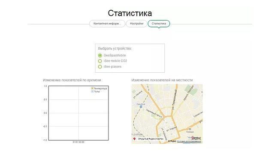Open the Контактная информ... tab
This screenshot has width=271, height=166.
pos(107,24)
